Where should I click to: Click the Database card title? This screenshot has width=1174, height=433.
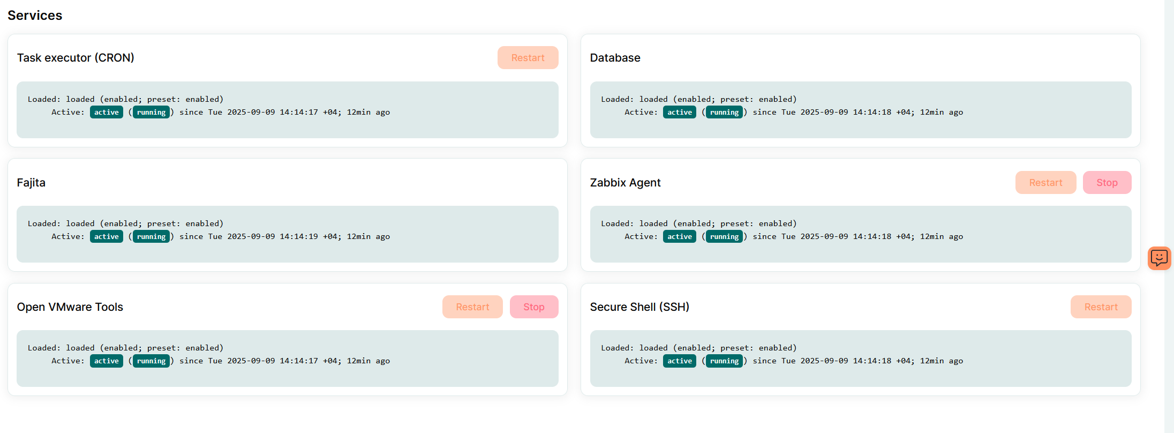tap(615, 58)
